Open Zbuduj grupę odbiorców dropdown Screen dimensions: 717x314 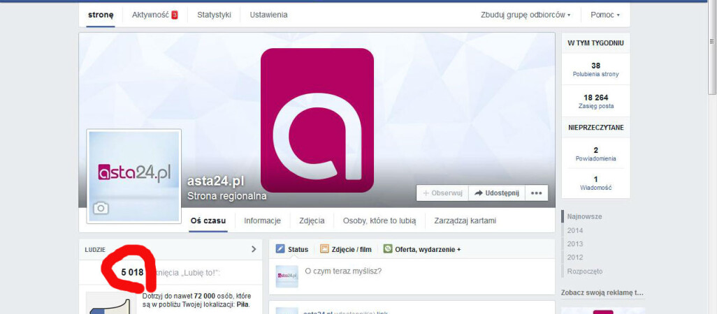pos(526,15)
